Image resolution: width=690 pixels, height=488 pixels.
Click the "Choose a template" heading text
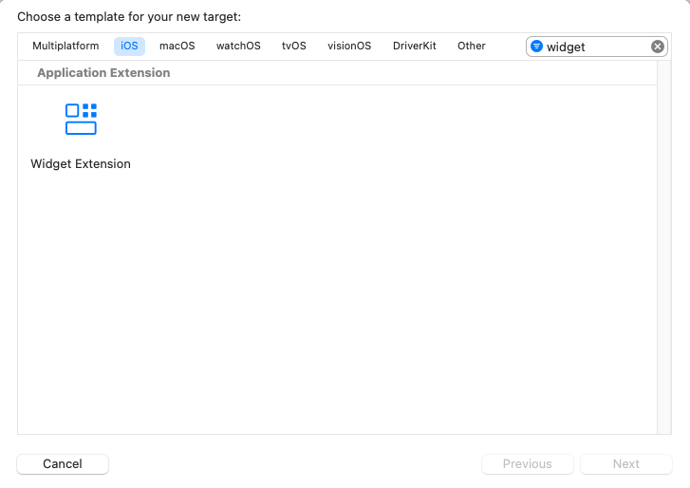pos(128,17)
